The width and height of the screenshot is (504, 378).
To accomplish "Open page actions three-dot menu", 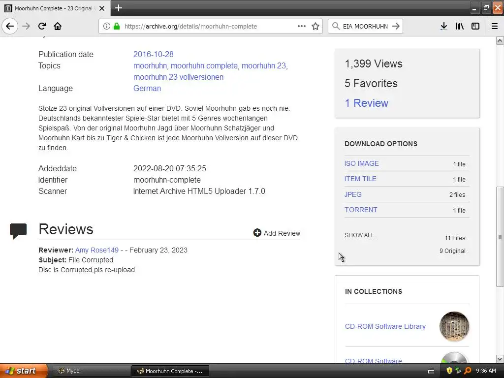I will point(302,26).
